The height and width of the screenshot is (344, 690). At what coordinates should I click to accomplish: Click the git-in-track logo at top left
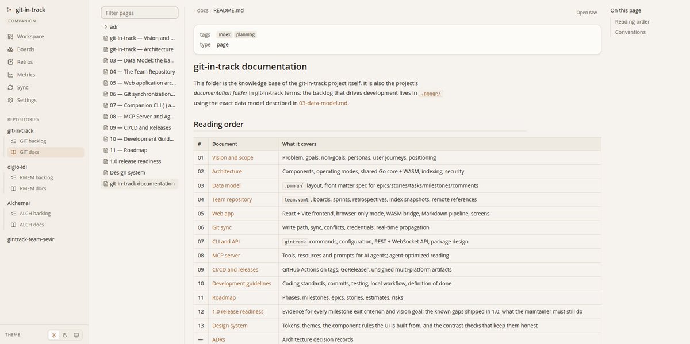26,10
